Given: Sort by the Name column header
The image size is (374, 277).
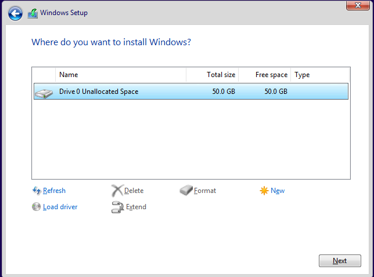Looking at the screenshot, I should click(120, 75).
